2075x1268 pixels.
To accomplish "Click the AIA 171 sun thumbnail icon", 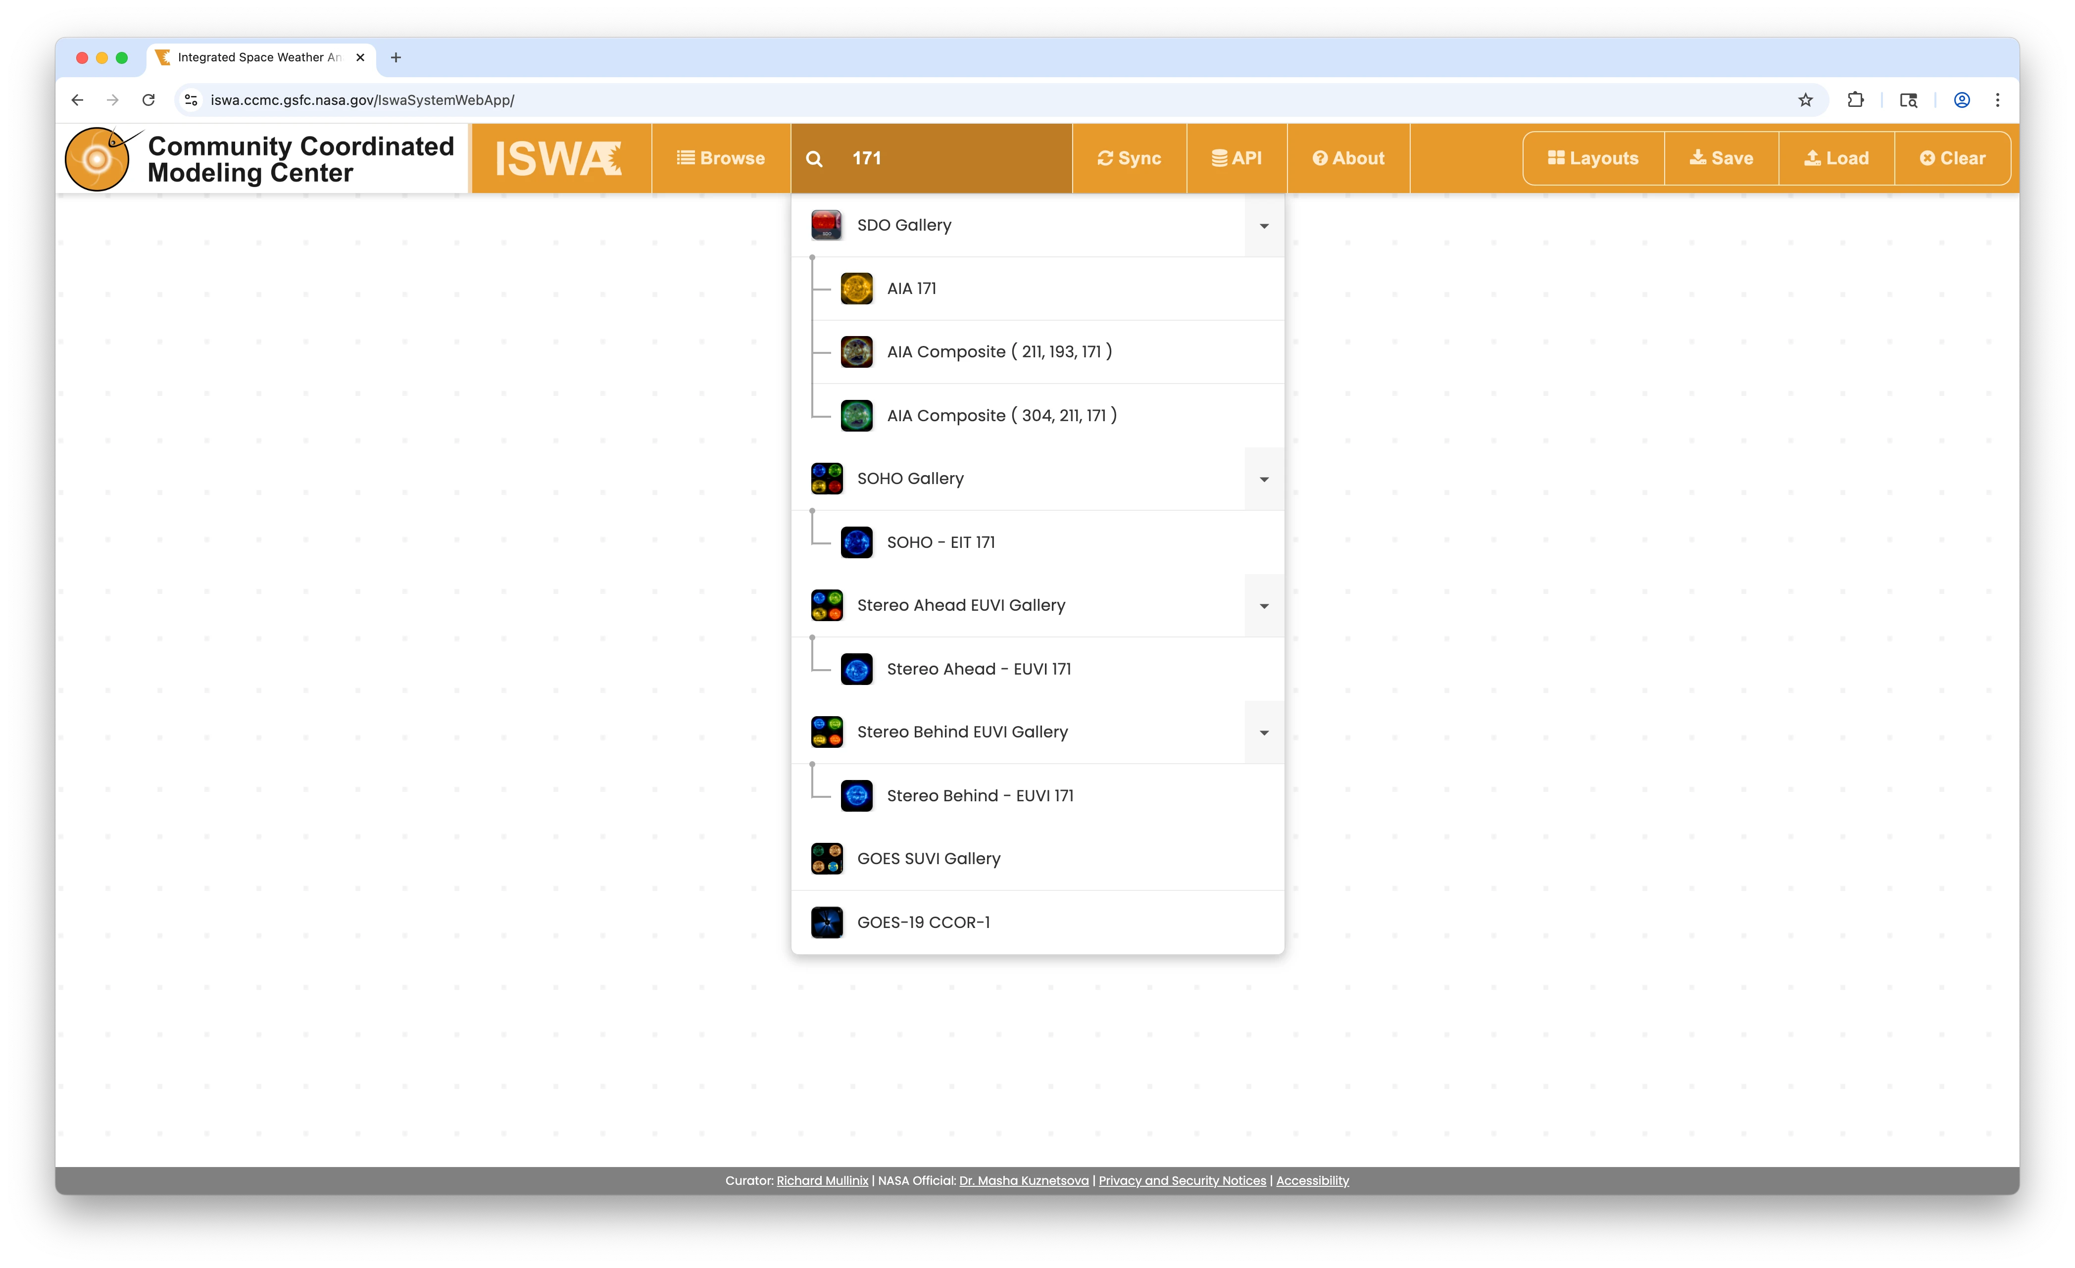I will click(856, 289).
